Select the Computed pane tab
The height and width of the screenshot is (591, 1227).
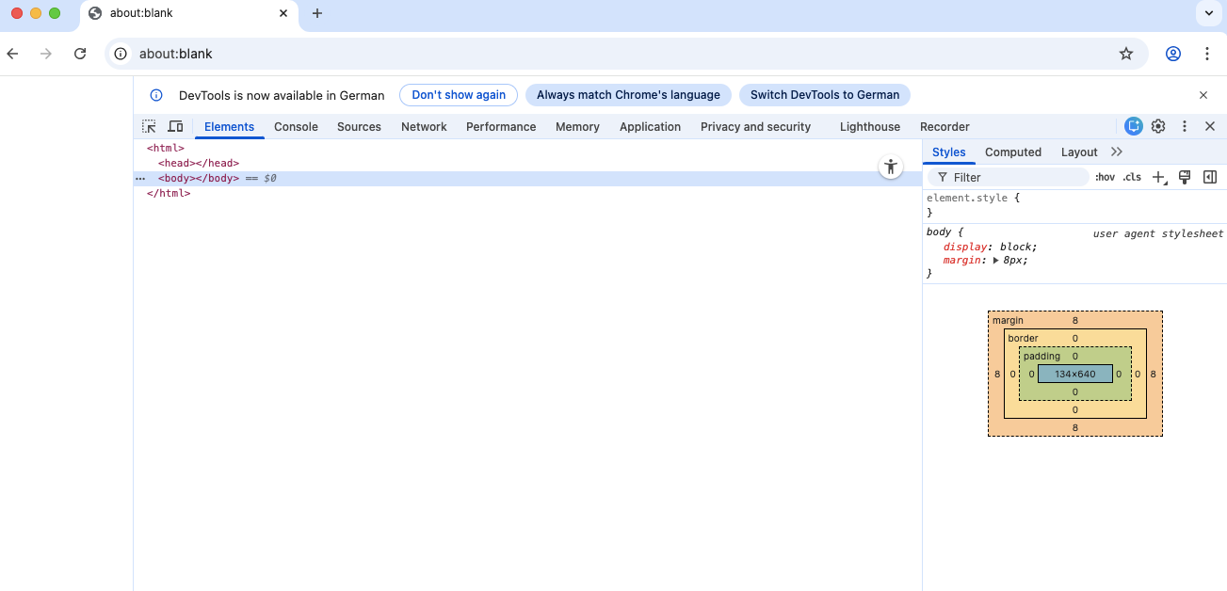(1013, 152)
